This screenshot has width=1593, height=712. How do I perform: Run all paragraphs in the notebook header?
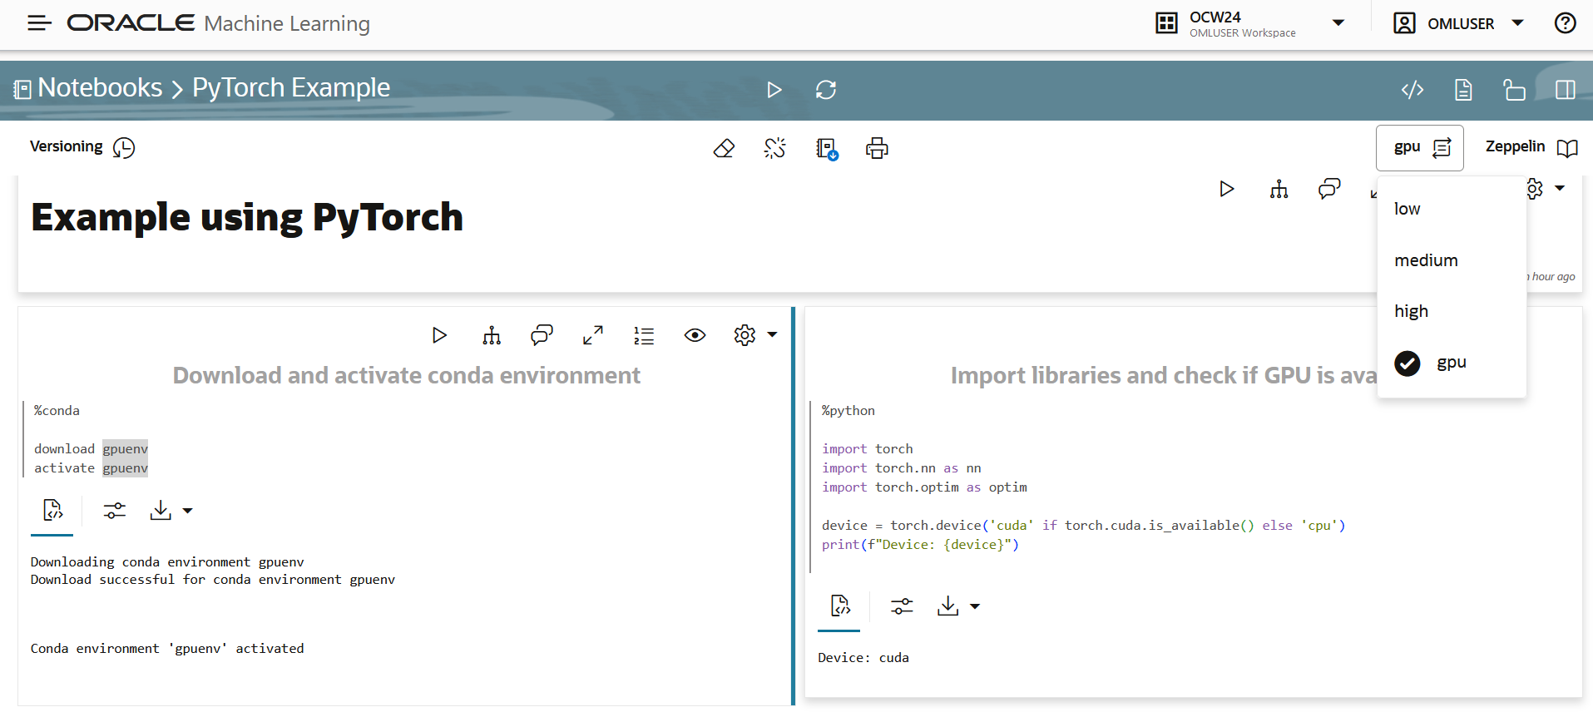[774, 90]
